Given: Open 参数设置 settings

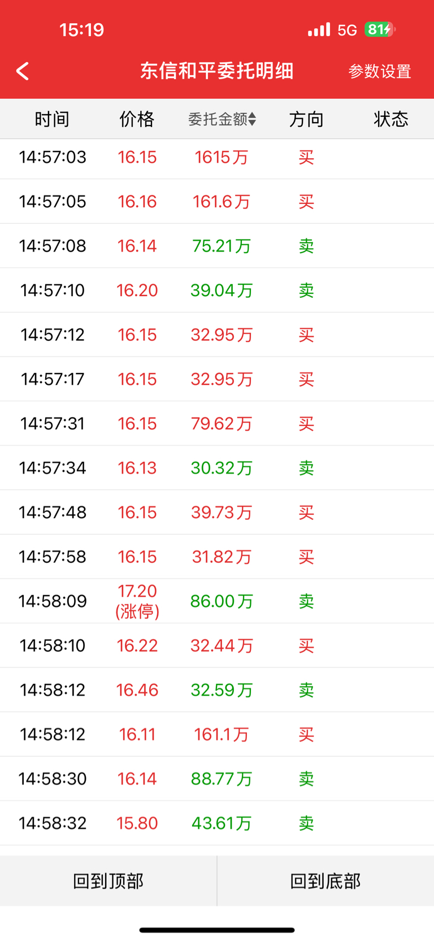Looking at the screenshot, I should point(379,71).
